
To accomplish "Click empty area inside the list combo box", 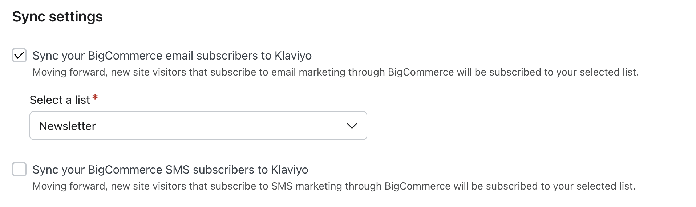I will 218,126.
